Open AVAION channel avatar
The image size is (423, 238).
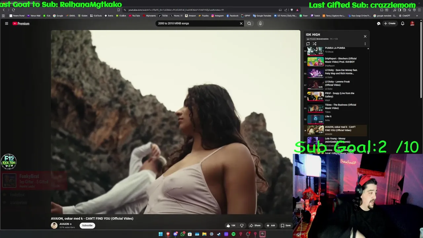[54, 225]
